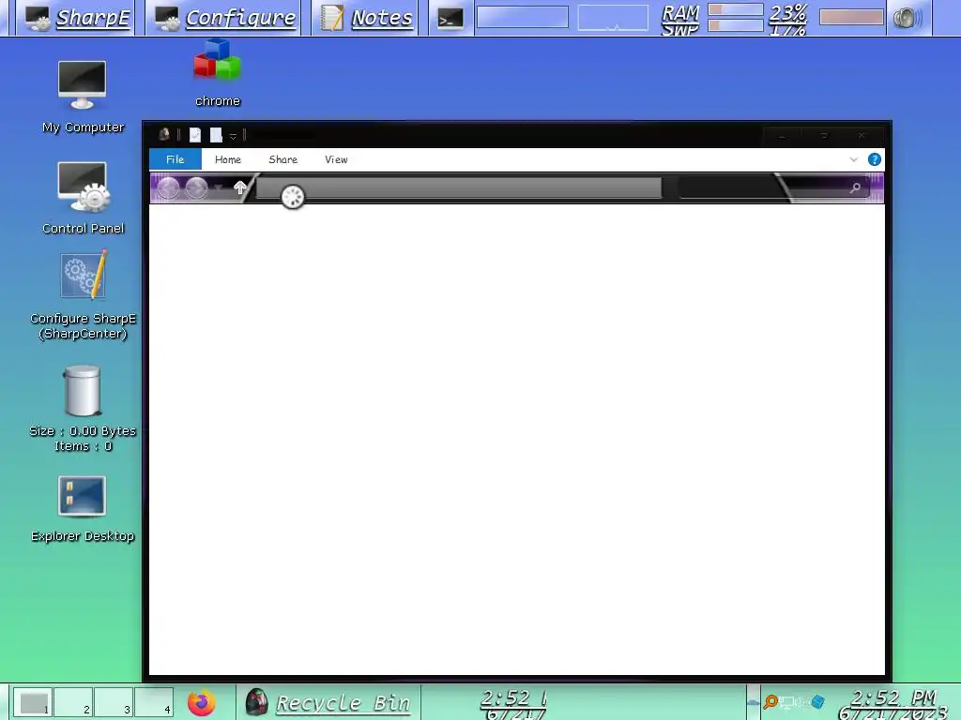961x720 pixels.
Task: Switch to virtual desktop 2
Action: tap(73, 702)
